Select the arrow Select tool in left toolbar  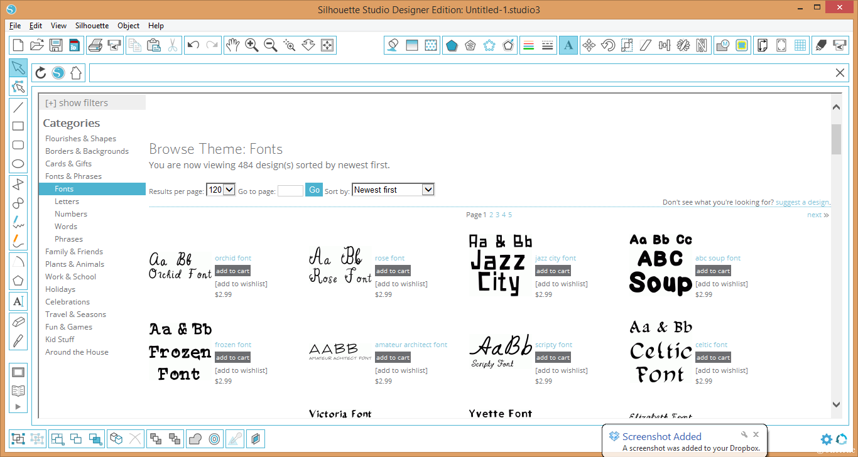[x=18, y=68]
